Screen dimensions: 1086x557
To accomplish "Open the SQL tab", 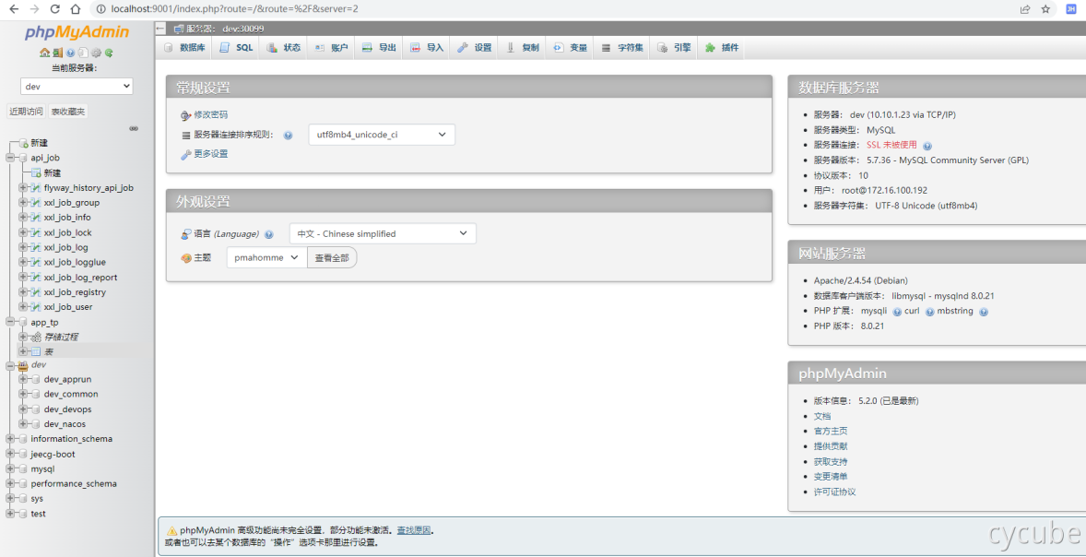I will pos(235,48).
